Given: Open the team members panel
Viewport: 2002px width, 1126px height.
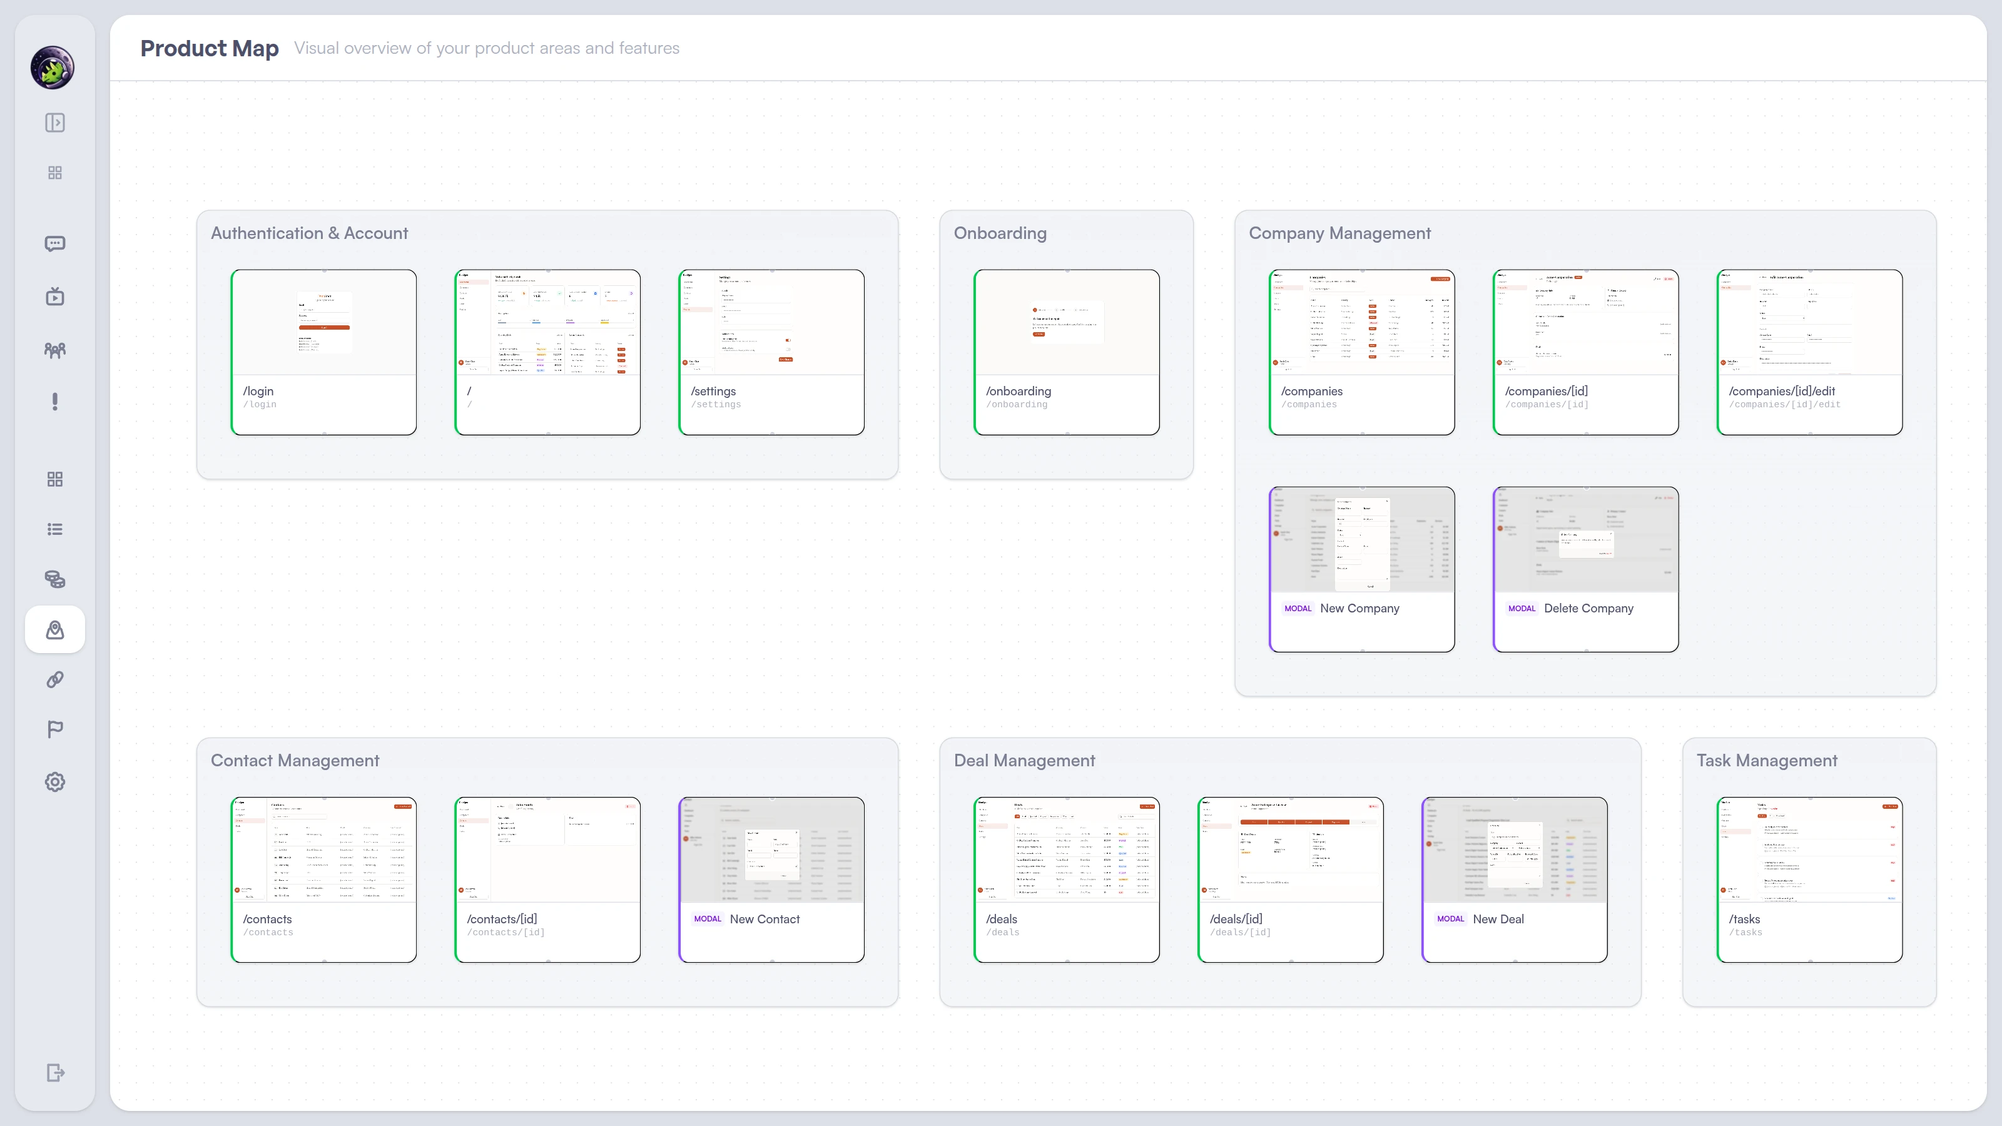Looking at the screenshot, I should 54,350.
